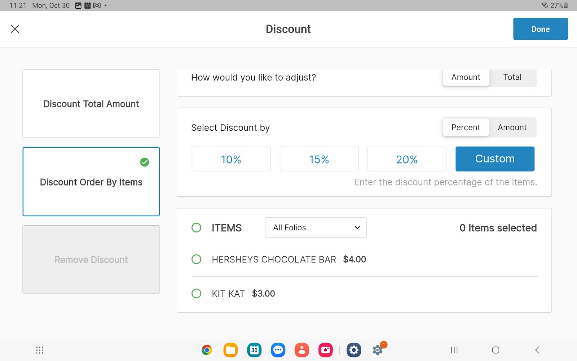Viewport: 577px width, 361px height.
Task: Switch discount type to Amount
Action: tap(512, 127)
